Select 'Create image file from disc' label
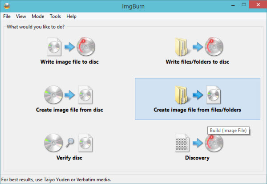The width and height of the screenshot is (267, 184). tap(69, 110)
